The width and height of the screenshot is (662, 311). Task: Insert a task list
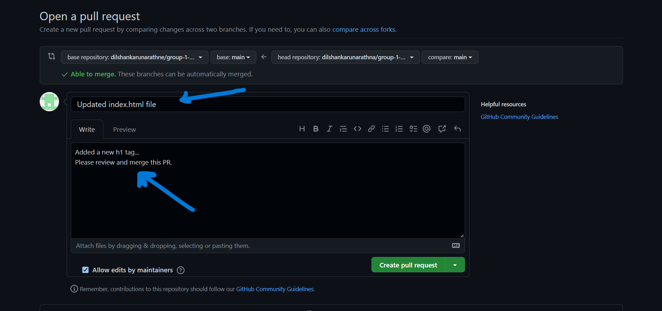tap(413, 129)
